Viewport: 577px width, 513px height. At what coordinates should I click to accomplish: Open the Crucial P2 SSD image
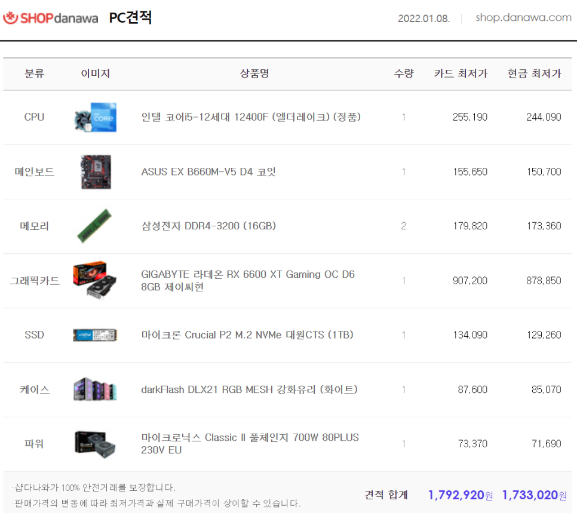pos(95,335)
